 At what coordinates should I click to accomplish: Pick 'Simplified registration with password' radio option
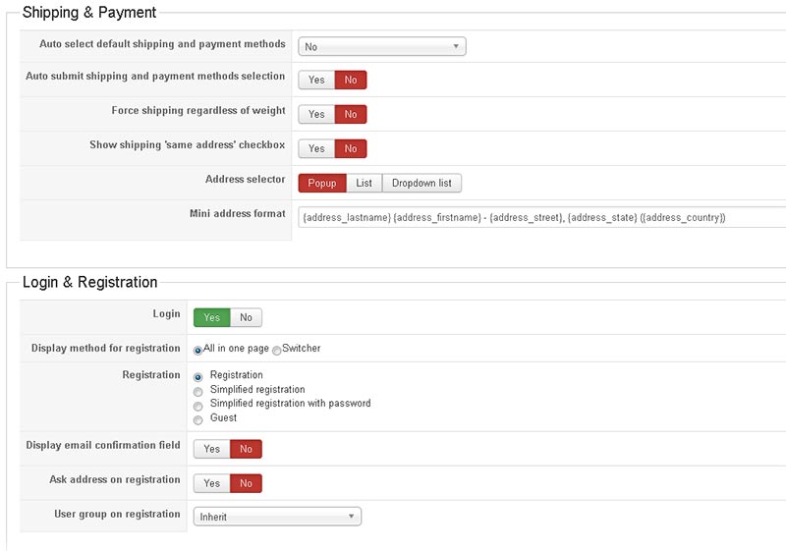click(x=198, y=405)
